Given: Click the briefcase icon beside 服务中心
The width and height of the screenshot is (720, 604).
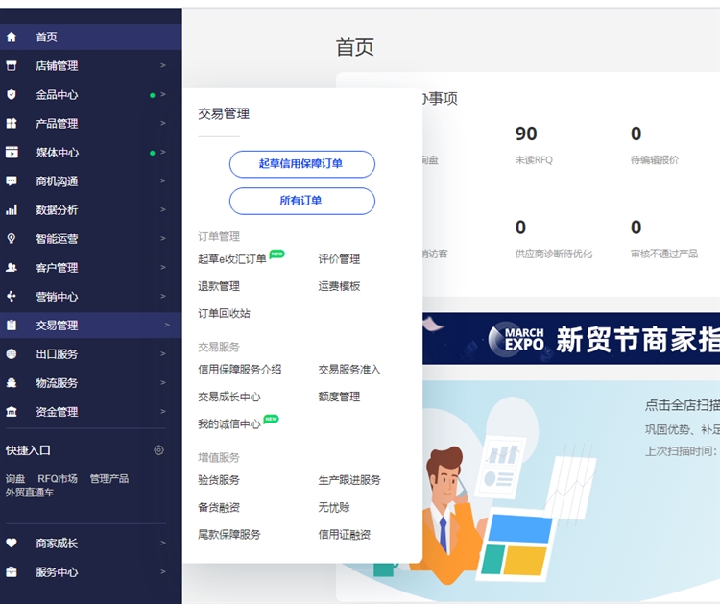Looking at the screenshot, I should 12,572.
